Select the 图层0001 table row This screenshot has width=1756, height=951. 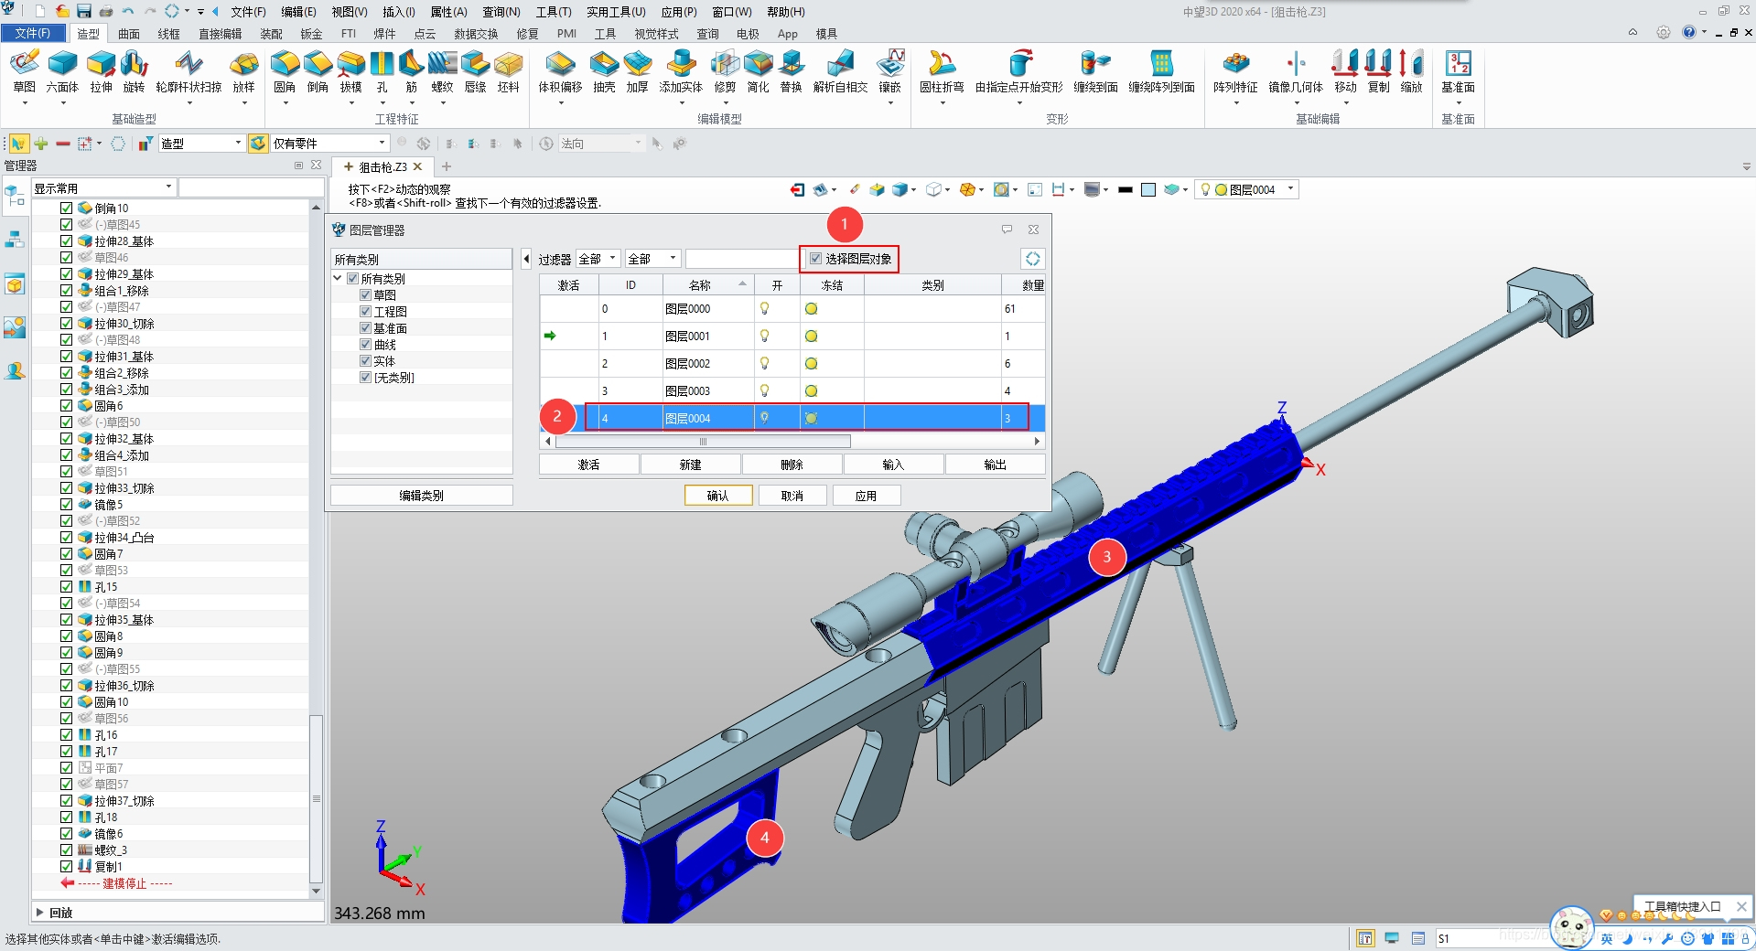point(792,336)
